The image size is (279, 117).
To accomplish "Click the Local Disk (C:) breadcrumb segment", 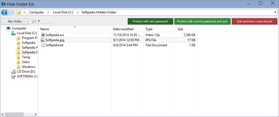I will click(x=63, y=12).
